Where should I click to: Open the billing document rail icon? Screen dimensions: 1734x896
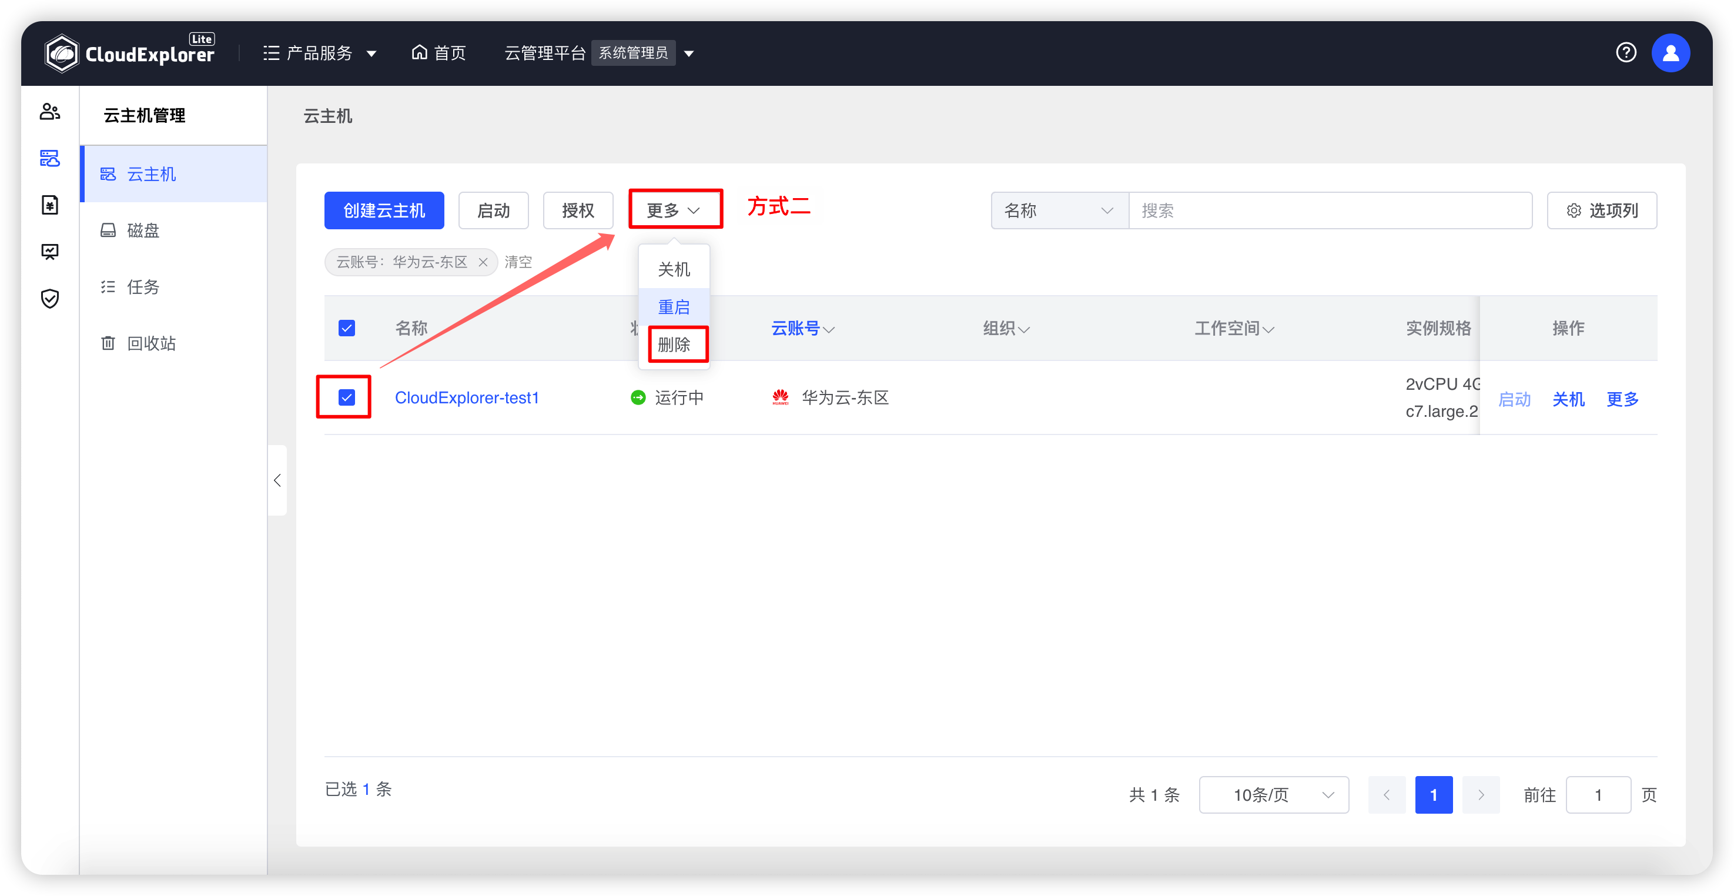50,205
